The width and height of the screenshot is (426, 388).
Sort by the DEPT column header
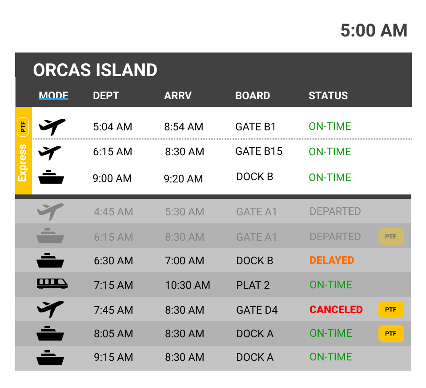click(x=106, y=96)
